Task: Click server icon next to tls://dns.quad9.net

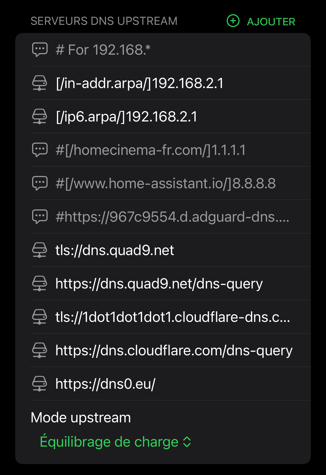Action: pos(40,250)
